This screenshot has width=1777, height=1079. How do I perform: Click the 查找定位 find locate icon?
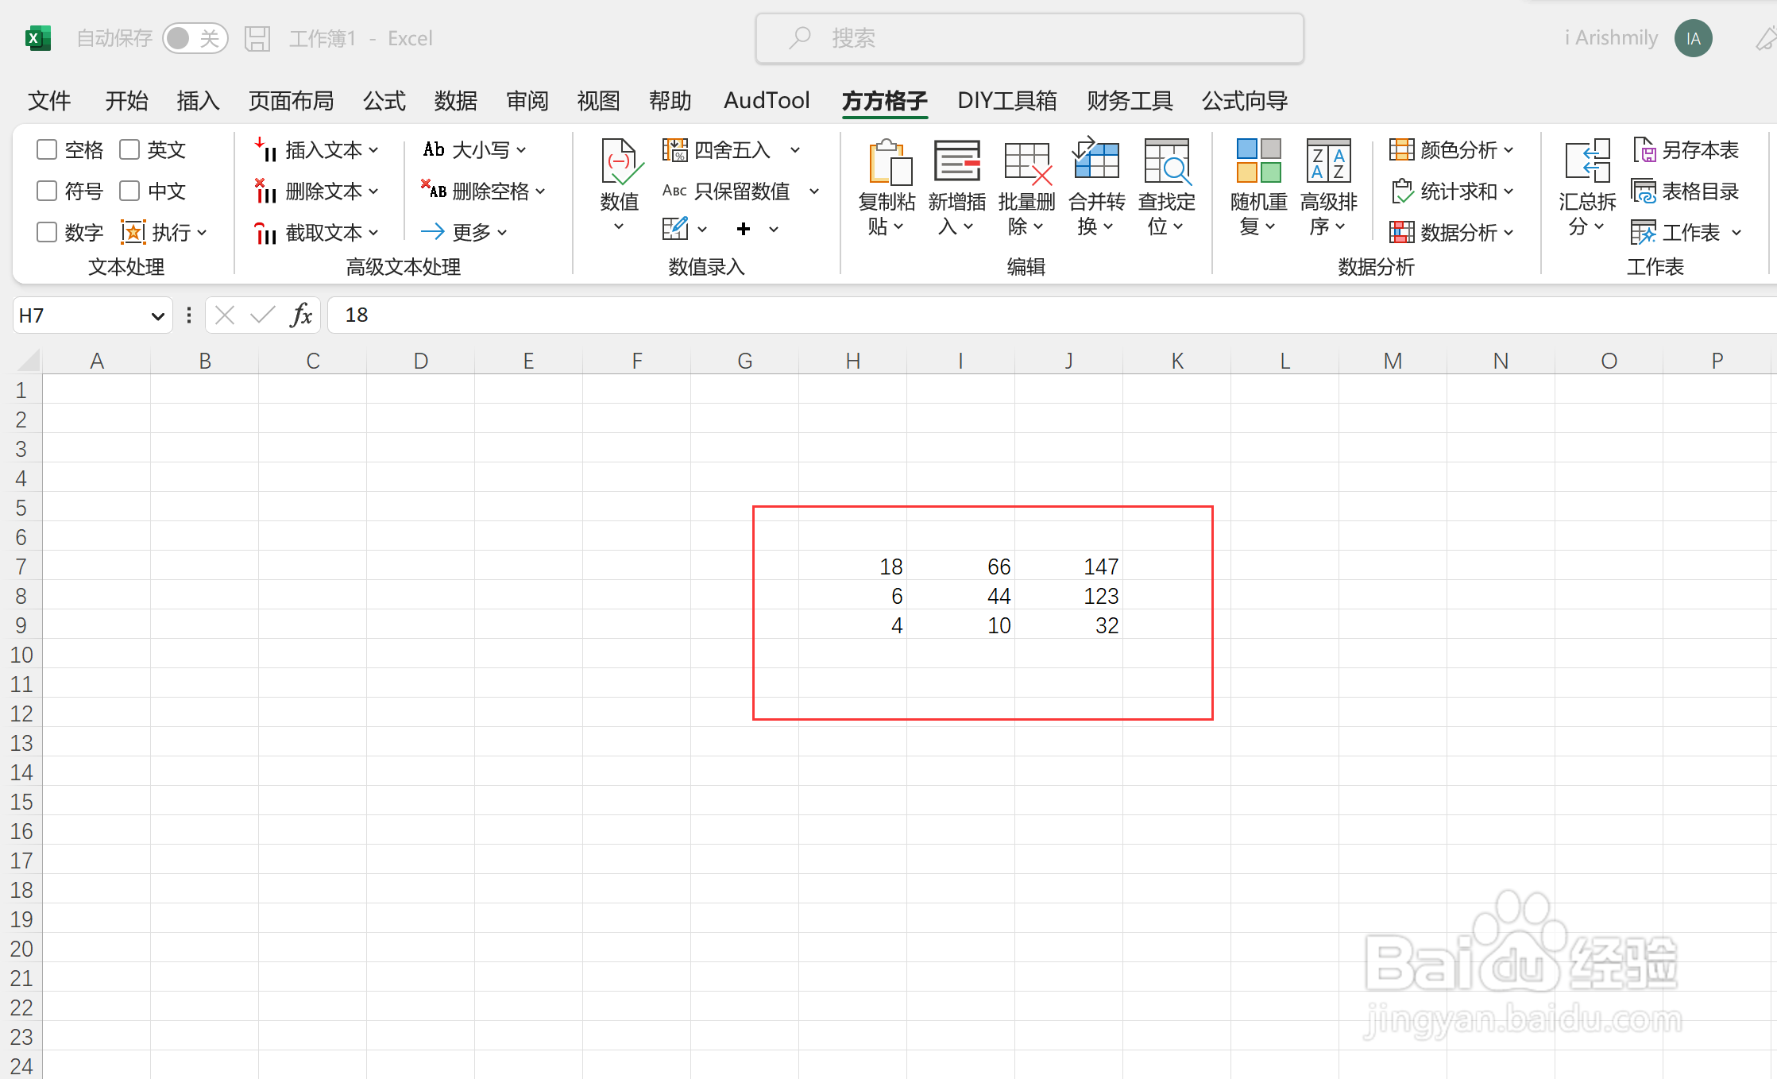pos(1166,162)
